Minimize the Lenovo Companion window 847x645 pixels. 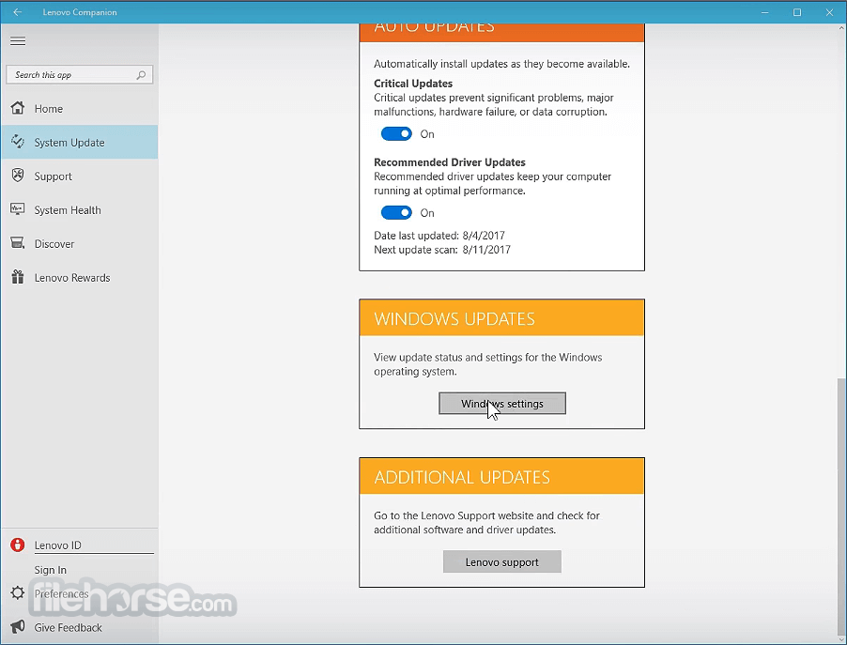point(765,12)
